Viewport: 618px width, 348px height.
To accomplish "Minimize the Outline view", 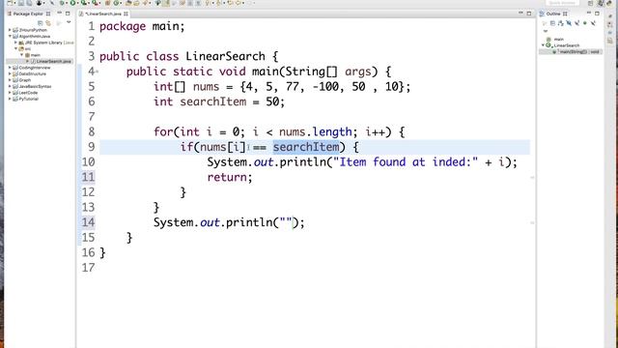I will click(x=589, y=13).
